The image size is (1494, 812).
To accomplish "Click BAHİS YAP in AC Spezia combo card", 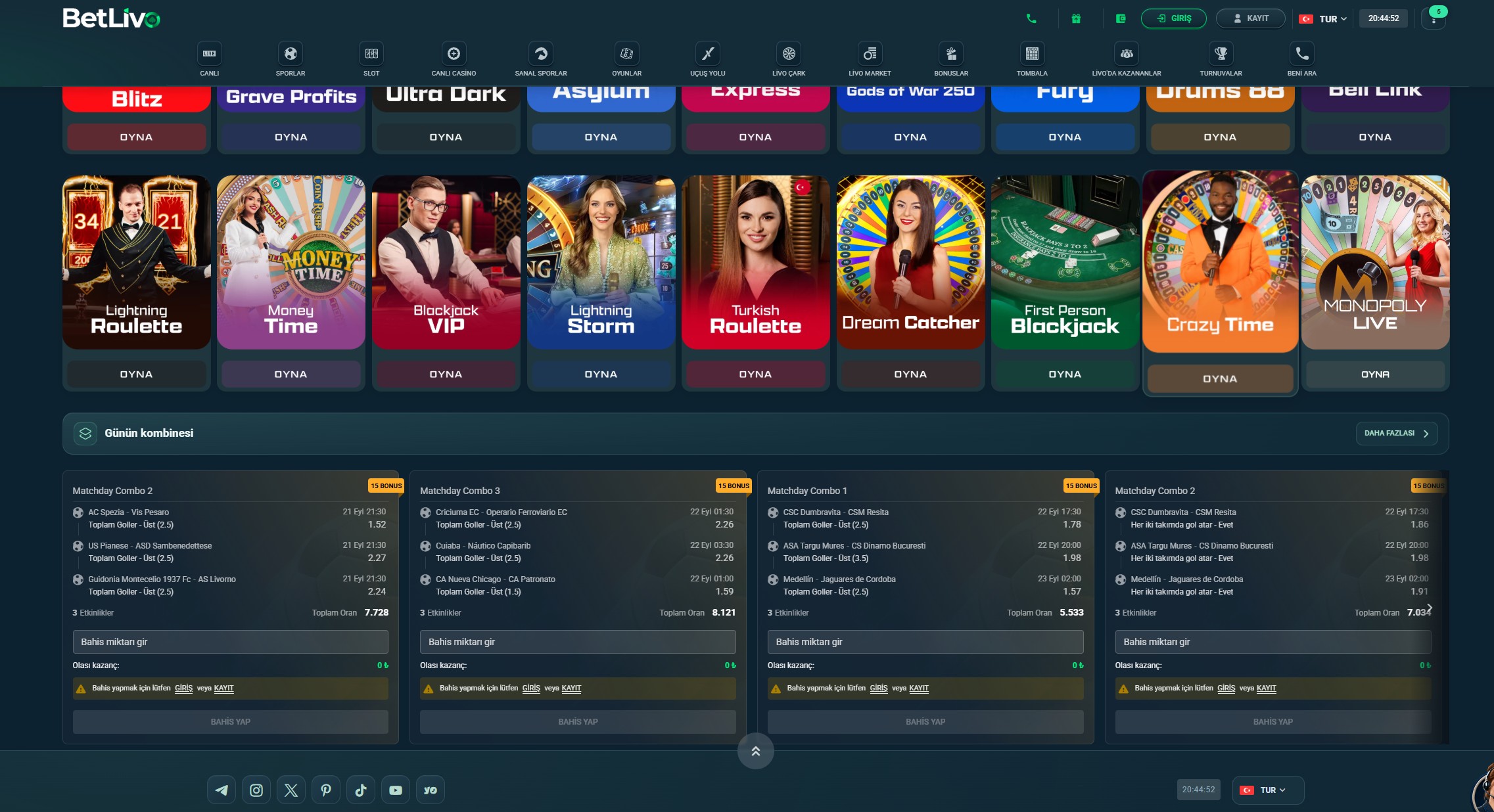I will pyautogui.click(x=230, y=722).
